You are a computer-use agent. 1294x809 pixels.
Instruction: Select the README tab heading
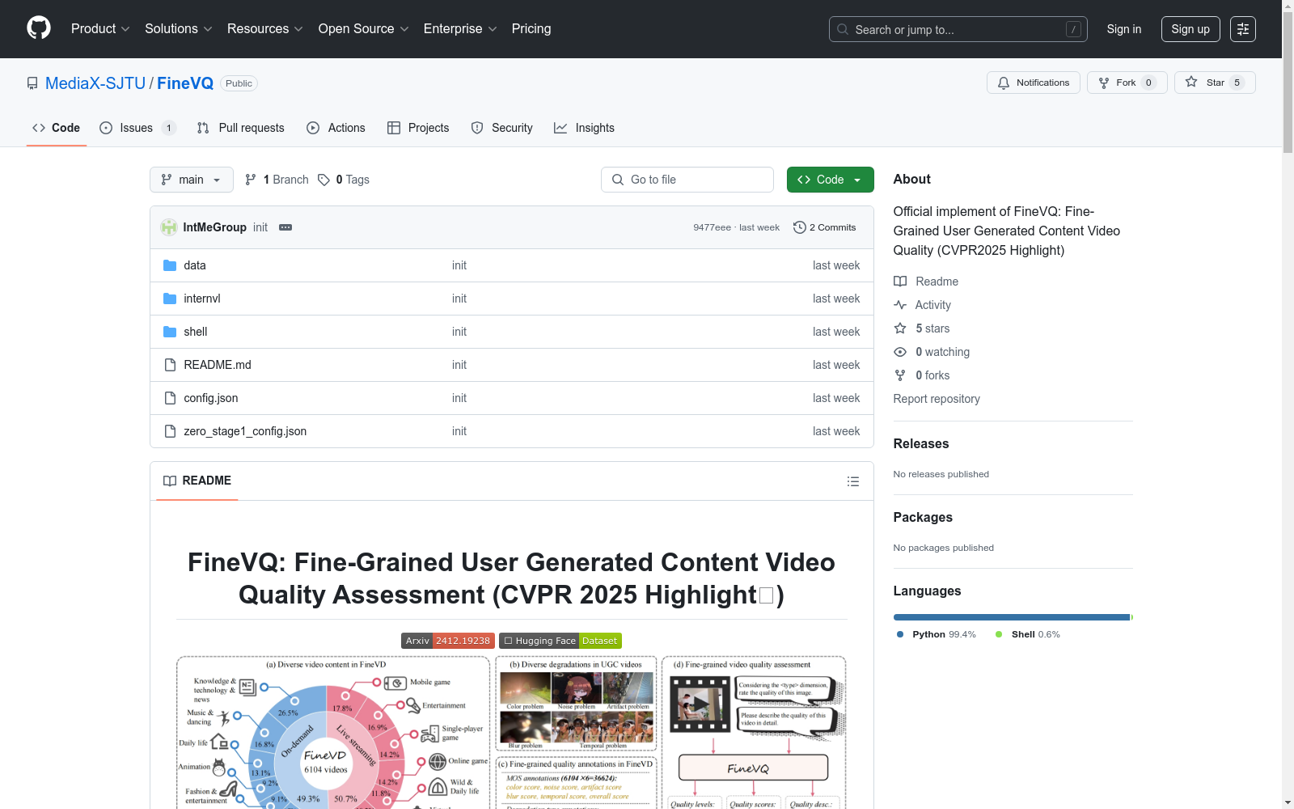[197, 481]
